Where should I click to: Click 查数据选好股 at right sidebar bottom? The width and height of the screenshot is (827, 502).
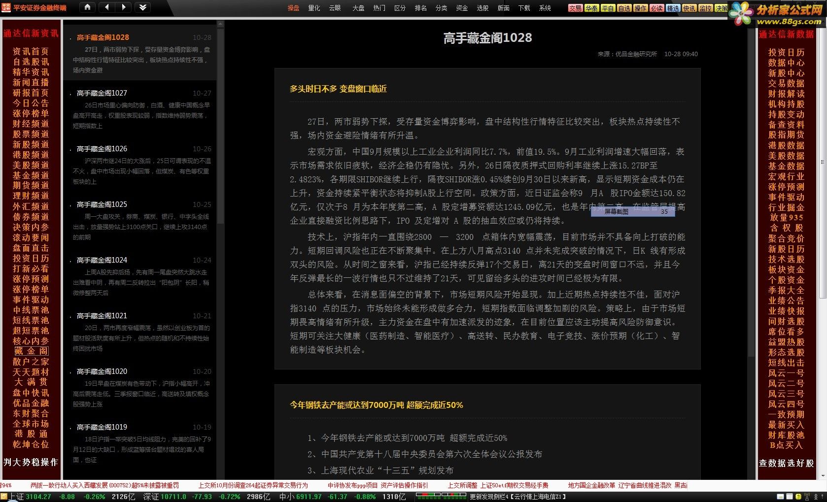click(x=786, y=463)
